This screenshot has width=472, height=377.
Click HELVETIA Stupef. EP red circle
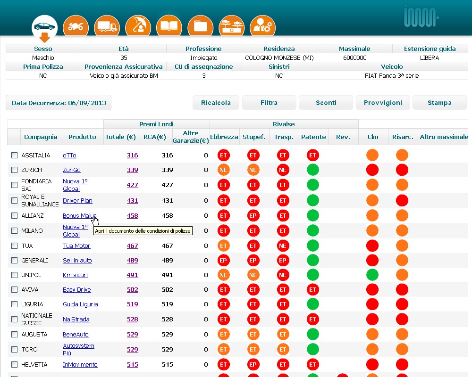coord(253,364)
